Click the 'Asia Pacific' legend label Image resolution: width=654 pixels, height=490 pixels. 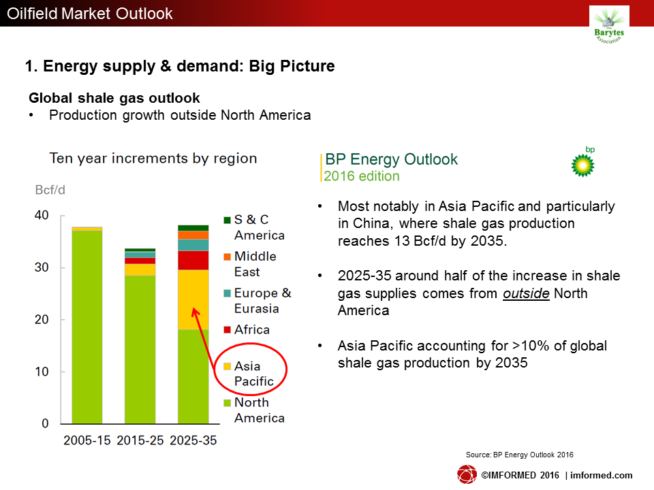[254, 374]
